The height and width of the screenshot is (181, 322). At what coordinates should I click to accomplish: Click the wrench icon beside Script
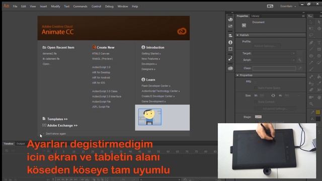[300, 60]
